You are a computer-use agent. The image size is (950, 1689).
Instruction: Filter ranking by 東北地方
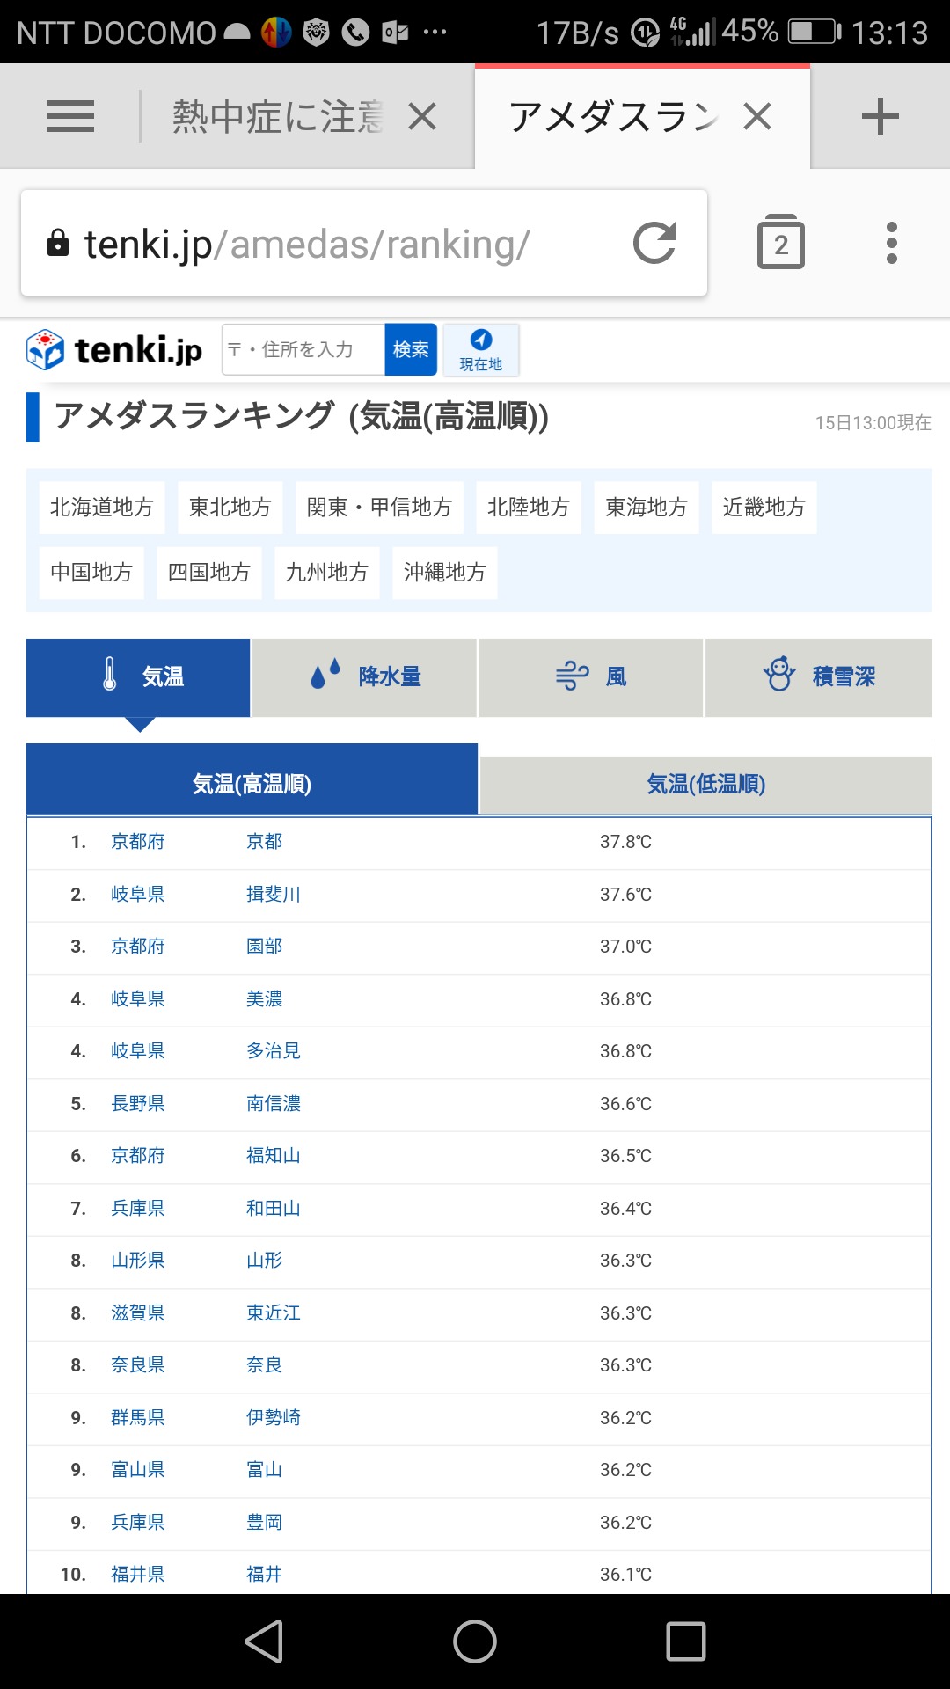[x=230, y=508]
